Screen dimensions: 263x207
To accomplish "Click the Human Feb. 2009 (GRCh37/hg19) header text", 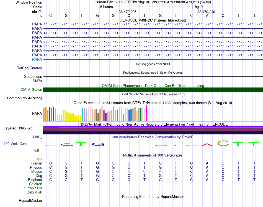I will [122, 2].
